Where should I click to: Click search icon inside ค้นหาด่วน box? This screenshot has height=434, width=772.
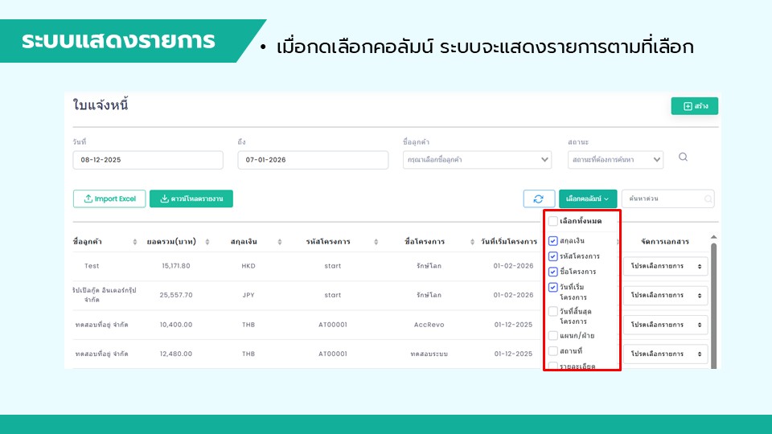pos(708,199)
